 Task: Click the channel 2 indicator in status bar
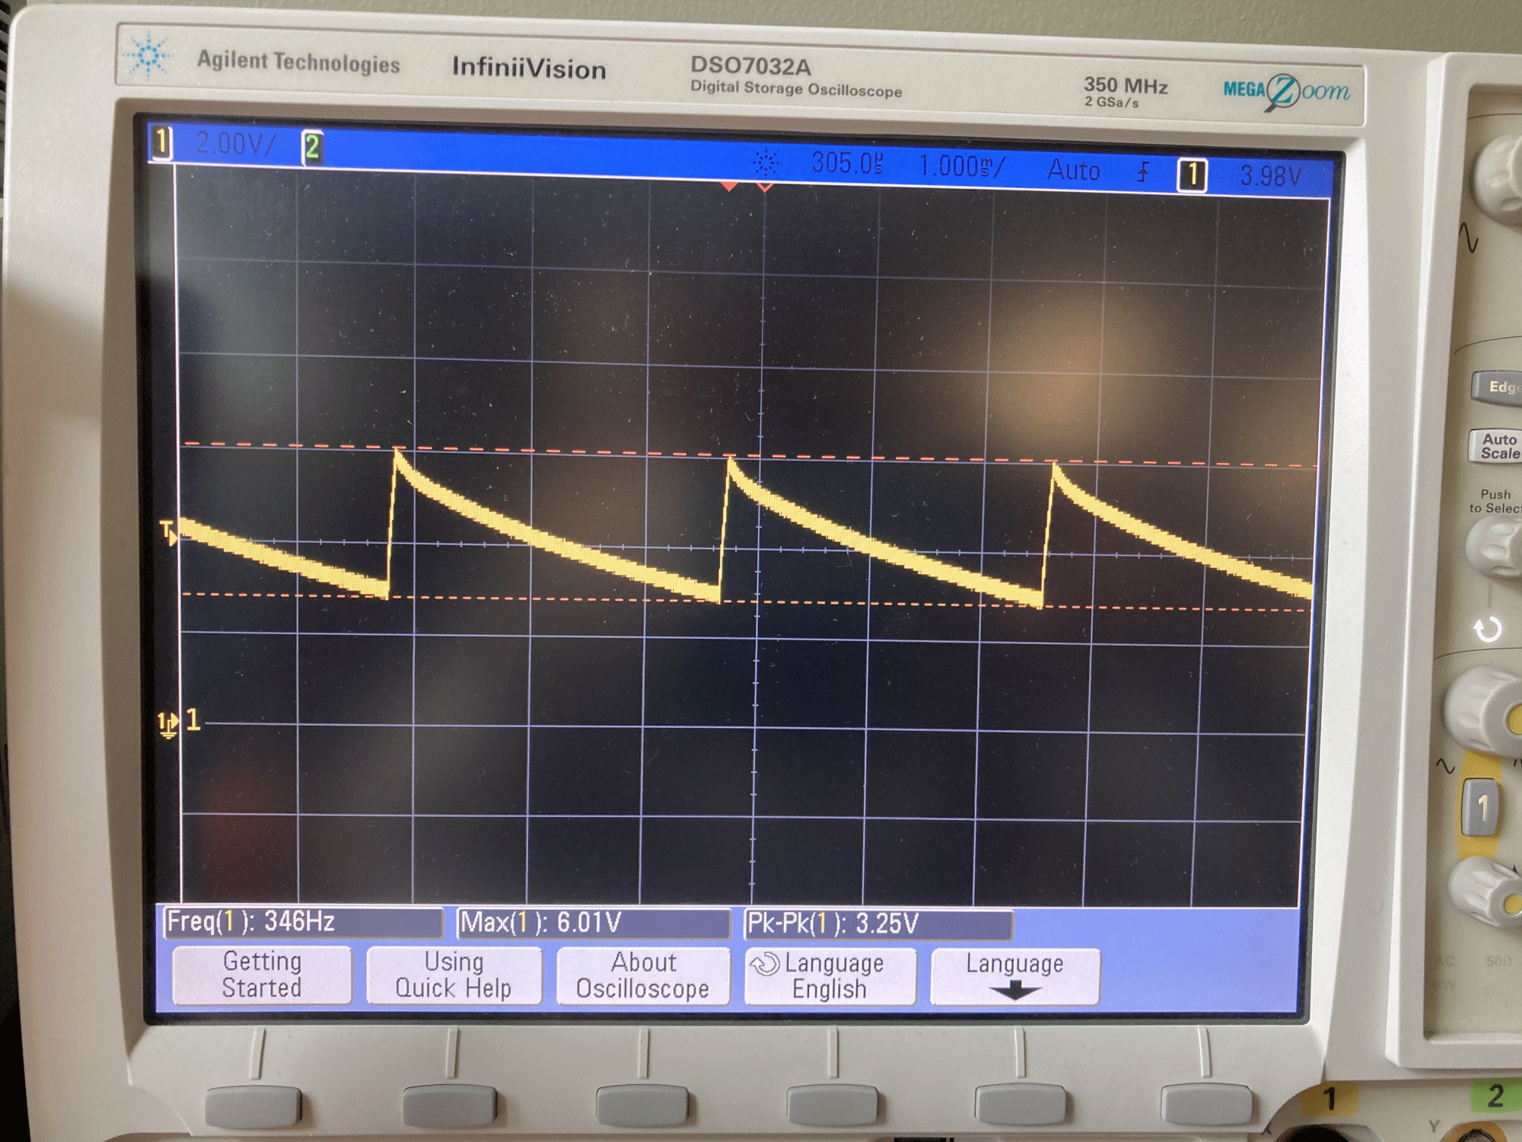click(312, 147)
